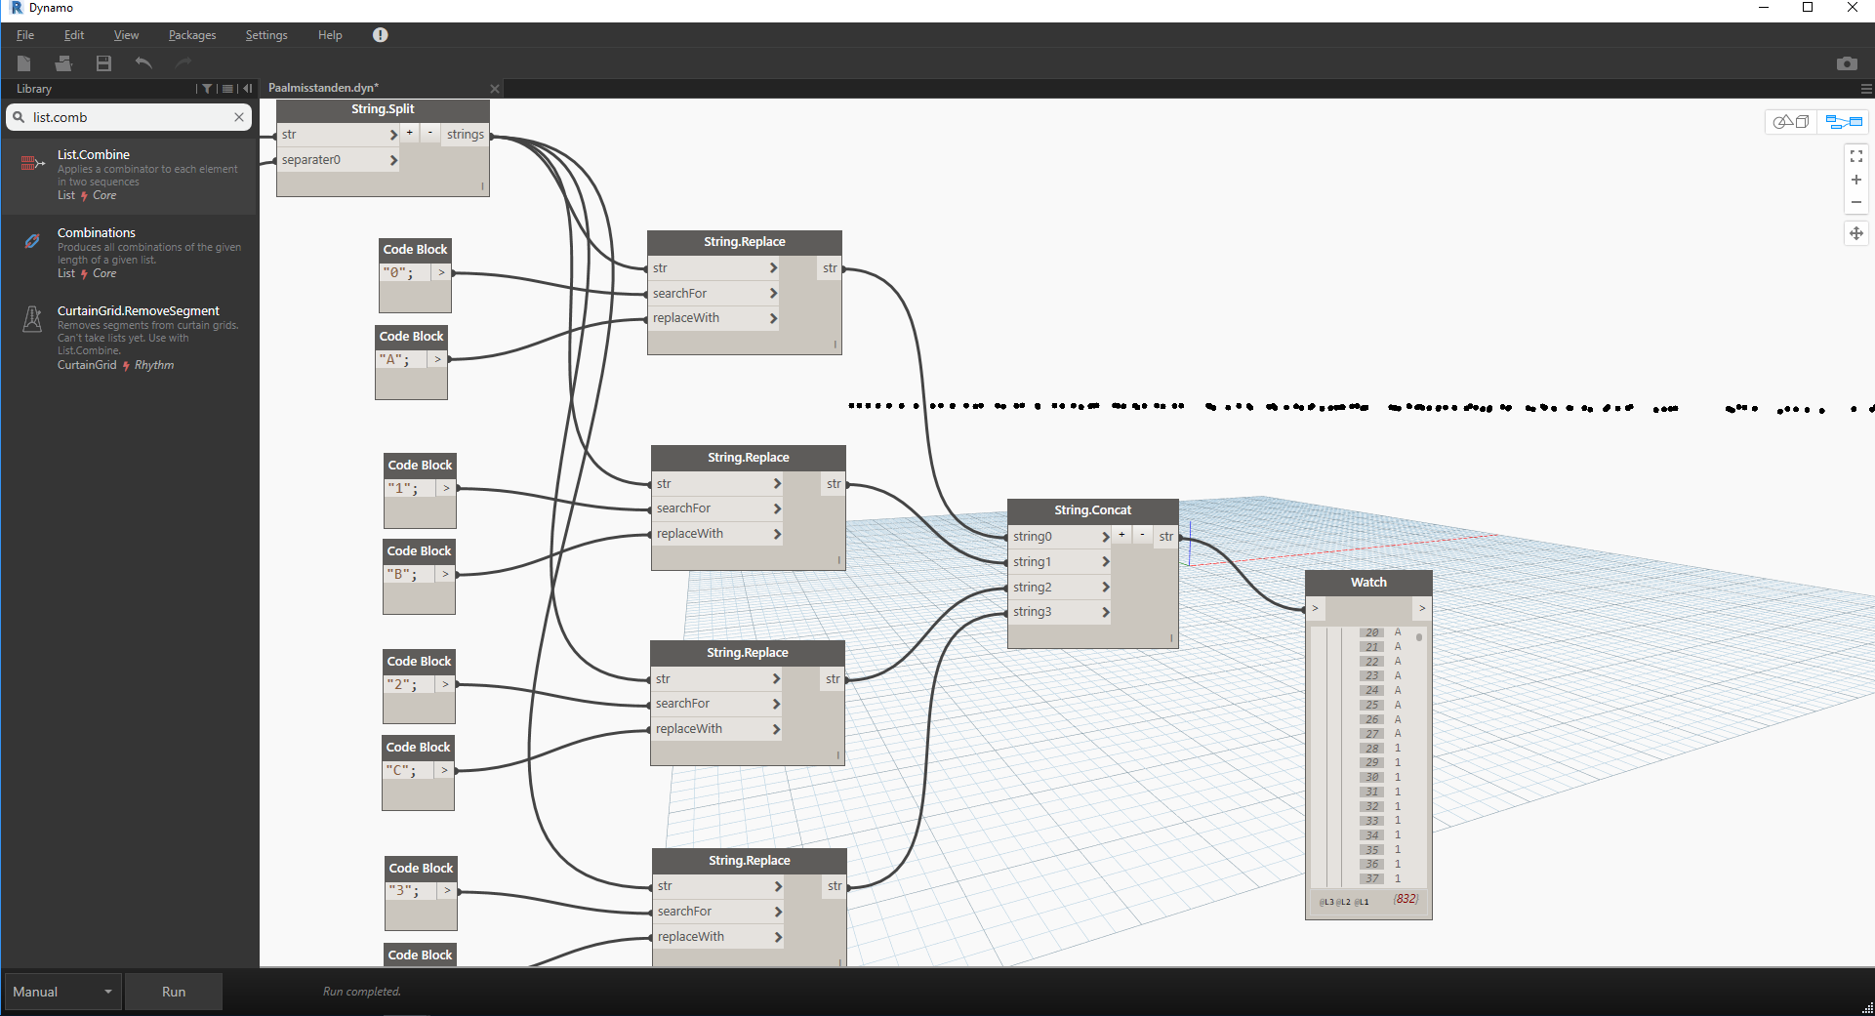Click the Zoom In plus icon
The width and height of the screenshot is (1875, 1016).
point(1856,180)
